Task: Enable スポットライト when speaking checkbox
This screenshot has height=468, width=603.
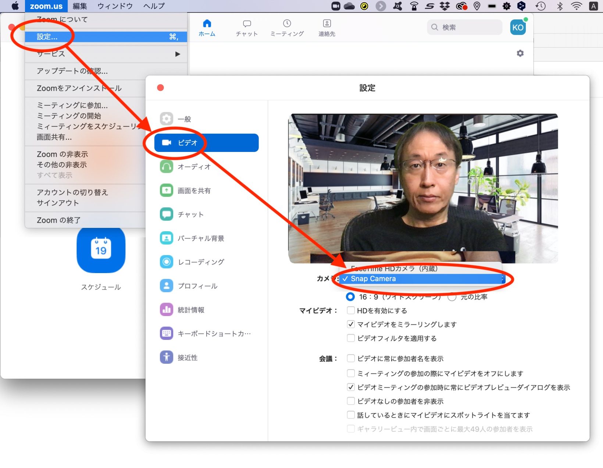Action: (x=351, y=415)
